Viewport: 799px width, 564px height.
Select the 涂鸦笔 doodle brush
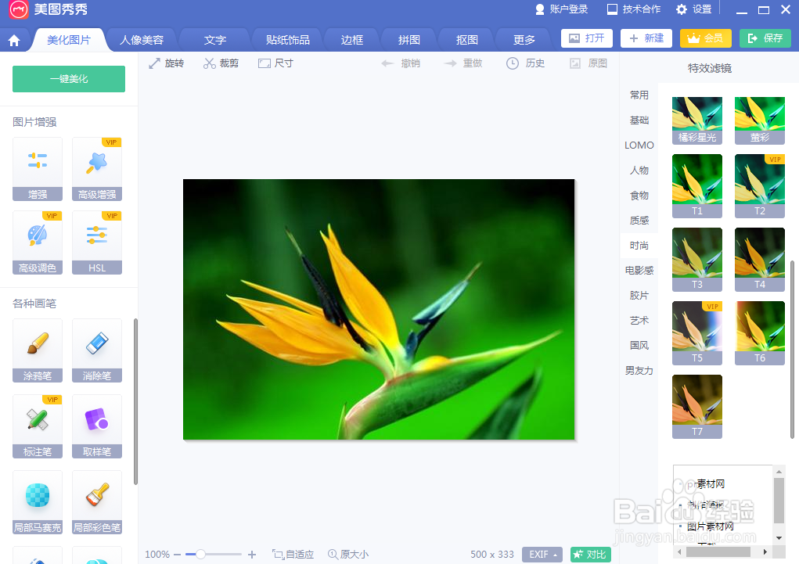pos(38,350)
